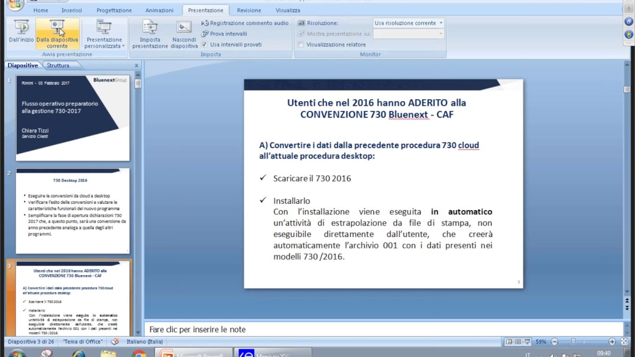Select the Diapositive pane tab
Image resolution: width=635 pixels, height=357 pixels.
pos(23,65)
